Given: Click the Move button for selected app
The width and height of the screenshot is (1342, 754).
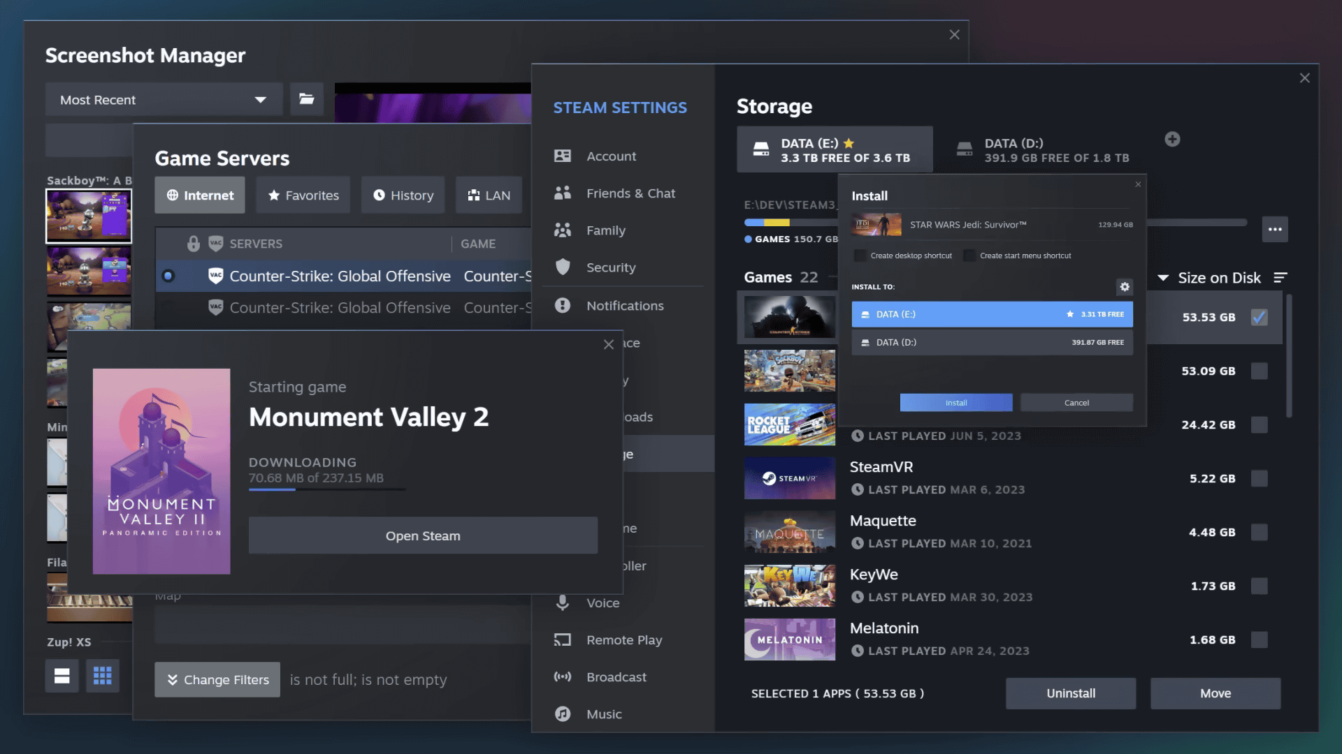Looking at the screenshot, I should [x=1215, y=693].
